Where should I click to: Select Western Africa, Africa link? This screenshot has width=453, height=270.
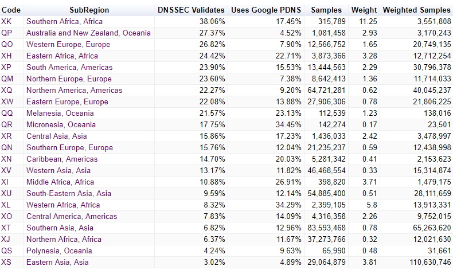coord(63,205)
